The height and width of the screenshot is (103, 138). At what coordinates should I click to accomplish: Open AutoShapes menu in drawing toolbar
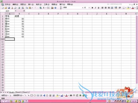(x=18, y=95)
